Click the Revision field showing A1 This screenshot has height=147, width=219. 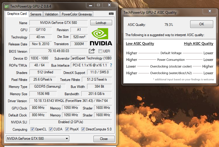point(79,30)
